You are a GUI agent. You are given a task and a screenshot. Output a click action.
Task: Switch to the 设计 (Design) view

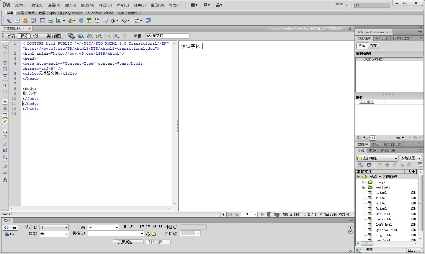[x=37, y=36]
